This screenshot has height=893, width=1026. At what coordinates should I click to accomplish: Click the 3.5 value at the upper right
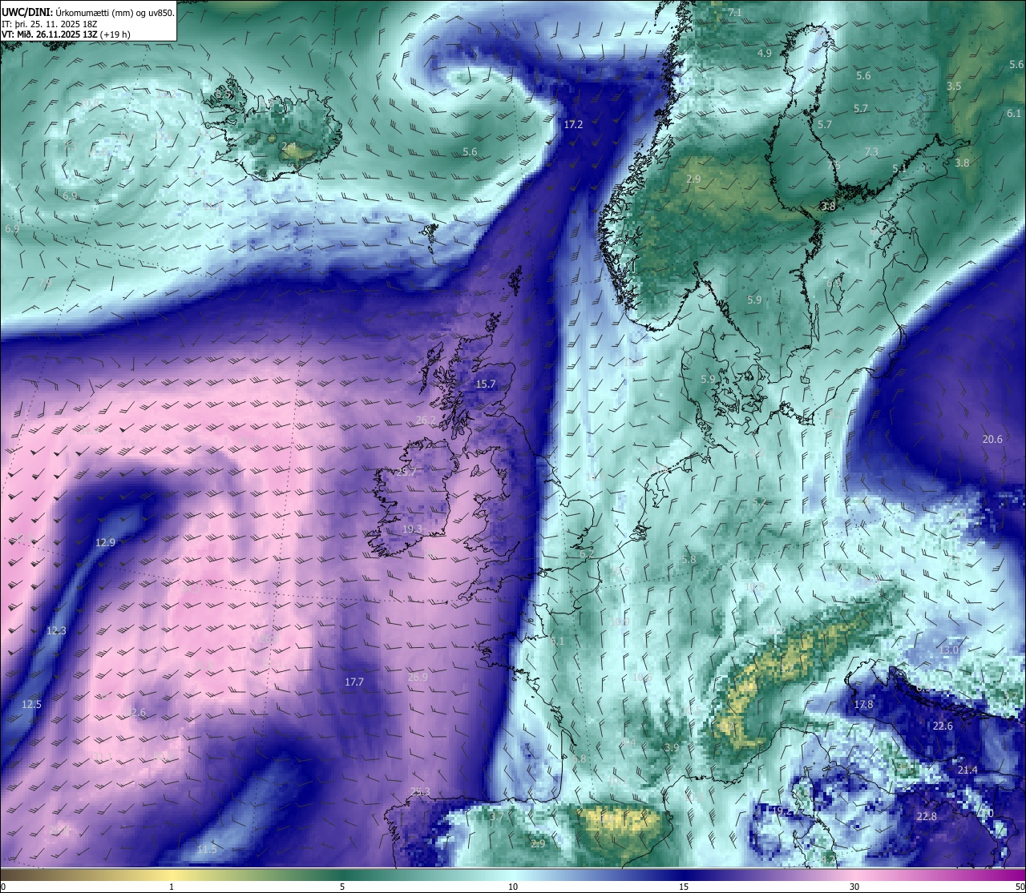pos(954,86)
